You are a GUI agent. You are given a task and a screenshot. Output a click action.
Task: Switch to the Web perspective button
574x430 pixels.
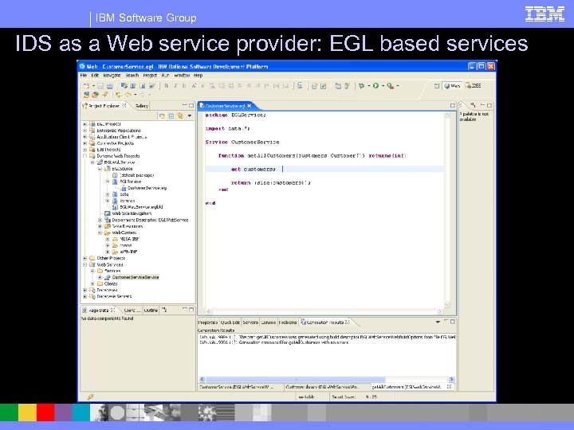coord(452,86)
